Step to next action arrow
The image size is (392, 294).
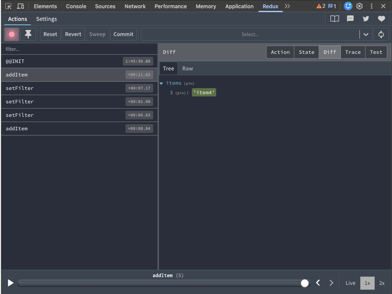click(x=331, y=283)
